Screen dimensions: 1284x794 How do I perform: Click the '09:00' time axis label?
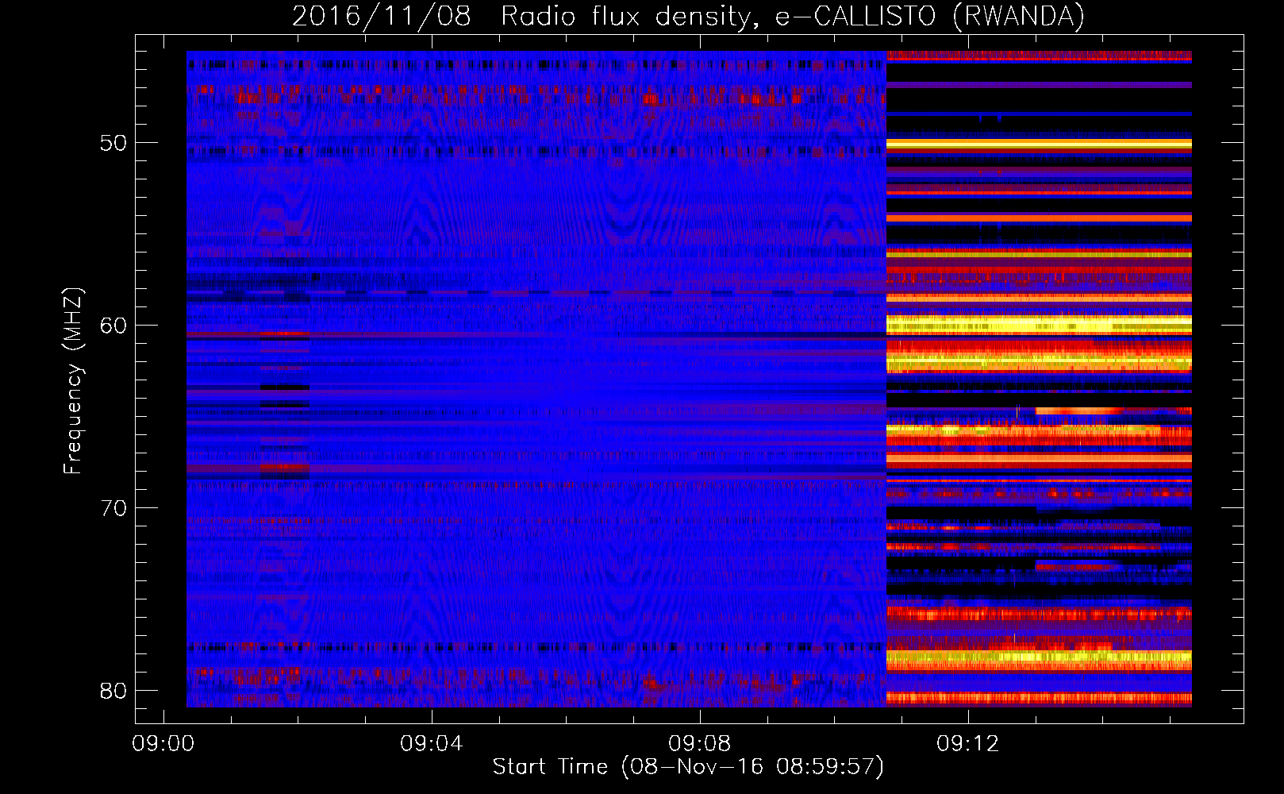(x=163, y=744)
